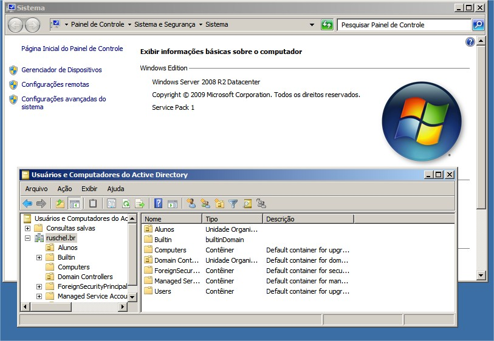Image resolution: width=494 pixels, height=341 pixels.
Task: Open filter options funnel icon
Action: click(x=233, y=204)
